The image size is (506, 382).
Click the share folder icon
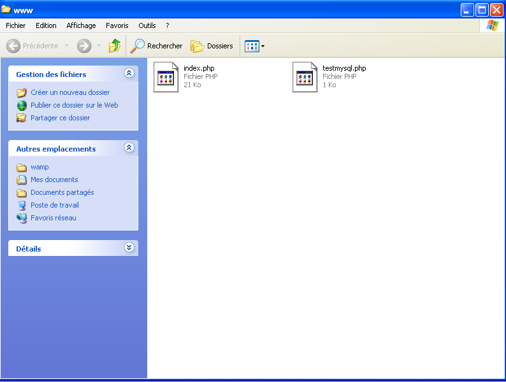pyautogui.click(x=22, y=118)
